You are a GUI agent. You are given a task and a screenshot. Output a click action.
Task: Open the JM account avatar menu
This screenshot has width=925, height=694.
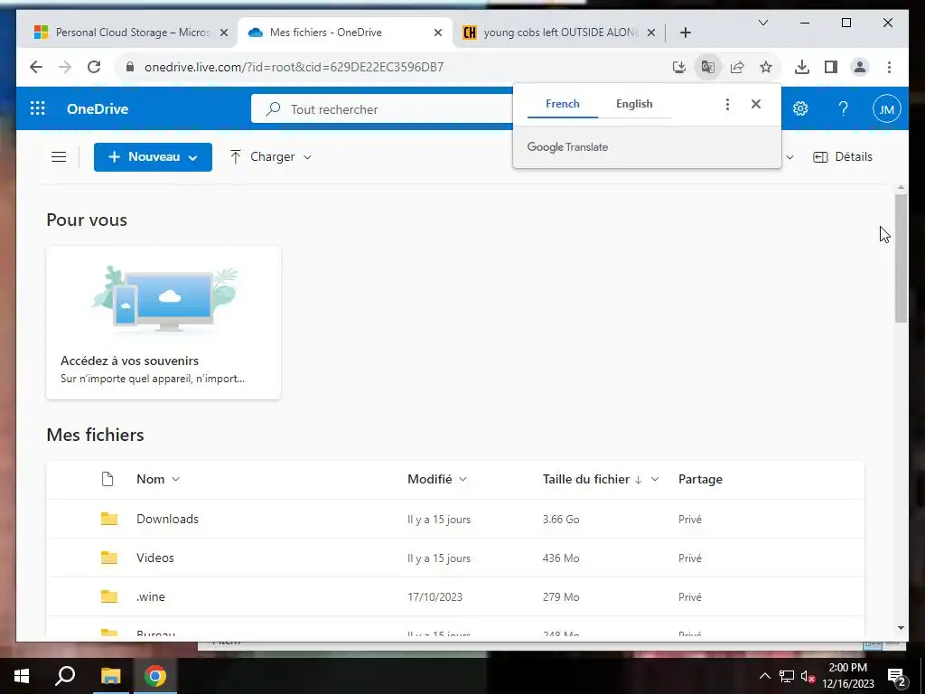pyautogui.click(x=886, y=108)
